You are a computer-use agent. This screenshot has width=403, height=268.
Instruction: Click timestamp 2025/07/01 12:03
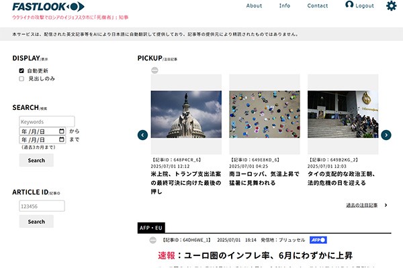327,166
